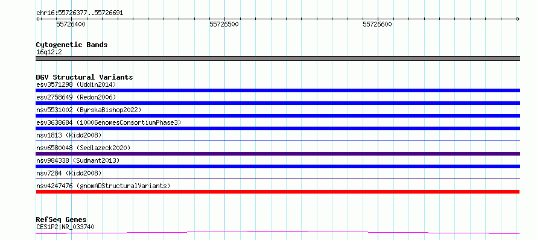
Task: Click the 55726400 ruler position label
Action: 71,24
